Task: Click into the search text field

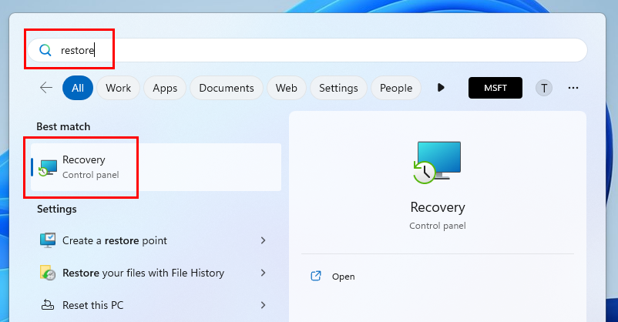Action: coord(308,51)
